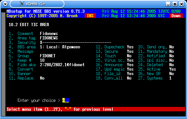Click the Fido aka address value
The width and height of the screenshot is (187, 119).
click(62, 65)
